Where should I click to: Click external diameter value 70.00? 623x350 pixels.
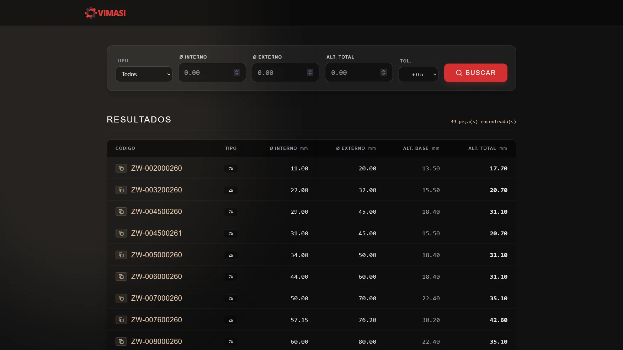tap(367, 299)
